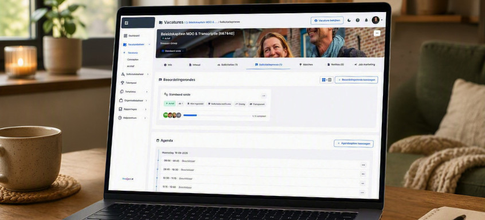Screen dimensions: 485x220
Task: Switch to the Info tab
Action: [x=167, y=65]
